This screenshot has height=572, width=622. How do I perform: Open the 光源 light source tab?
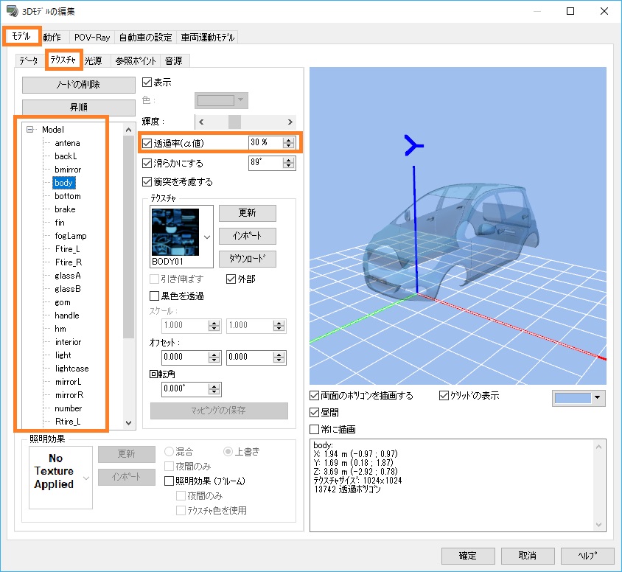coord(94,61)
